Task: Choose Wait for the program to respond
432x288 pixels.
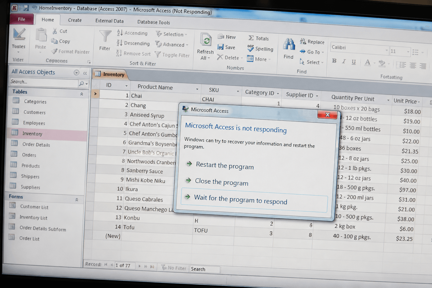Action: 254,199
